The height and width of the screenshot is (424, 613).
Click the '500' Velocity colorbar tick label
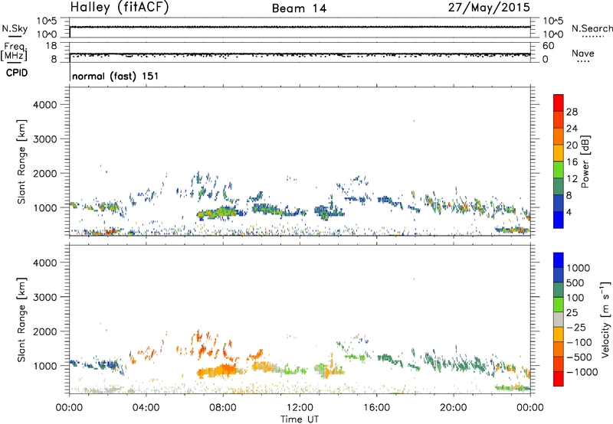click(575, 283)
